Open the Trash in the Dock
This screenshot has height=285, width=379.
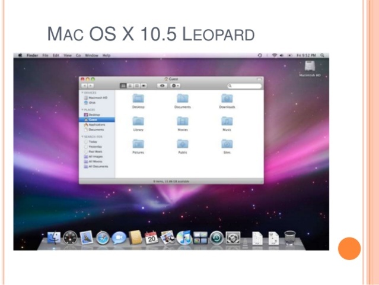point(290,238)
